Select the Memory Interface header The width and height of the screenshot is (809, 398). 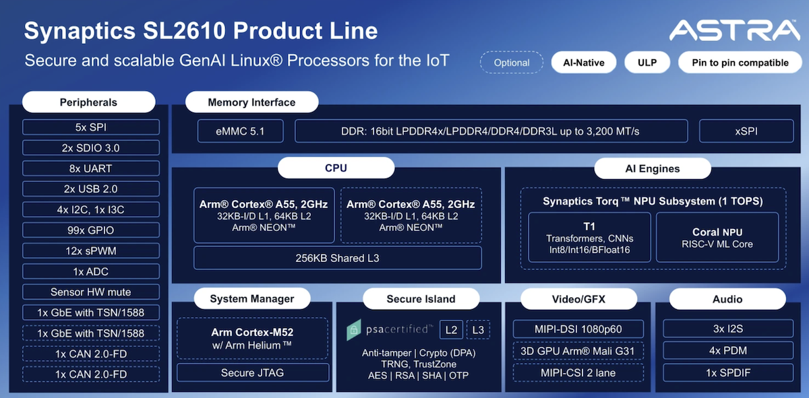click(x=251, y=102)
